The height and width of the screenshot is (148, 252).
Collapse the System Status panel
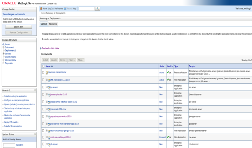(x=35, y=134)
